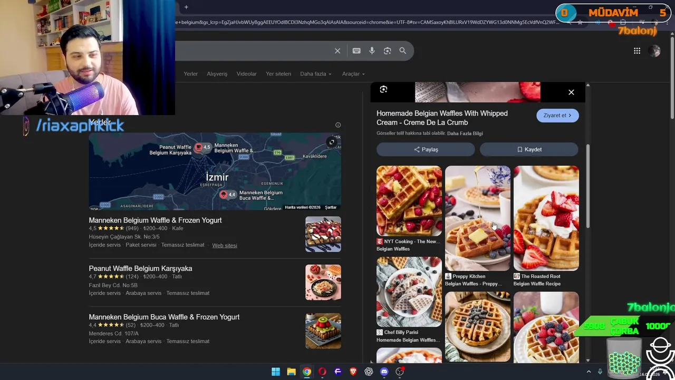Share the image with Paylaş
Screen dimensions: 675x380
point(426,149)
